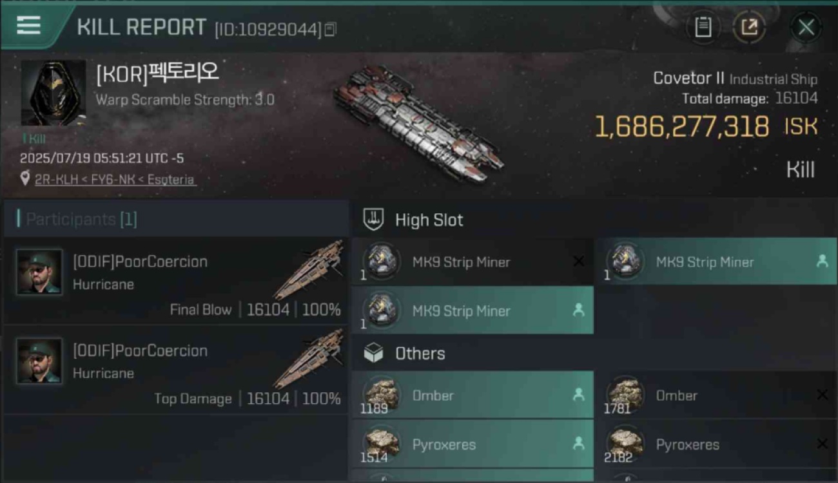Open the victim's hooded portrait avatar
The height and width of the screenshot is (483, 838).
[x=54, y=93]
